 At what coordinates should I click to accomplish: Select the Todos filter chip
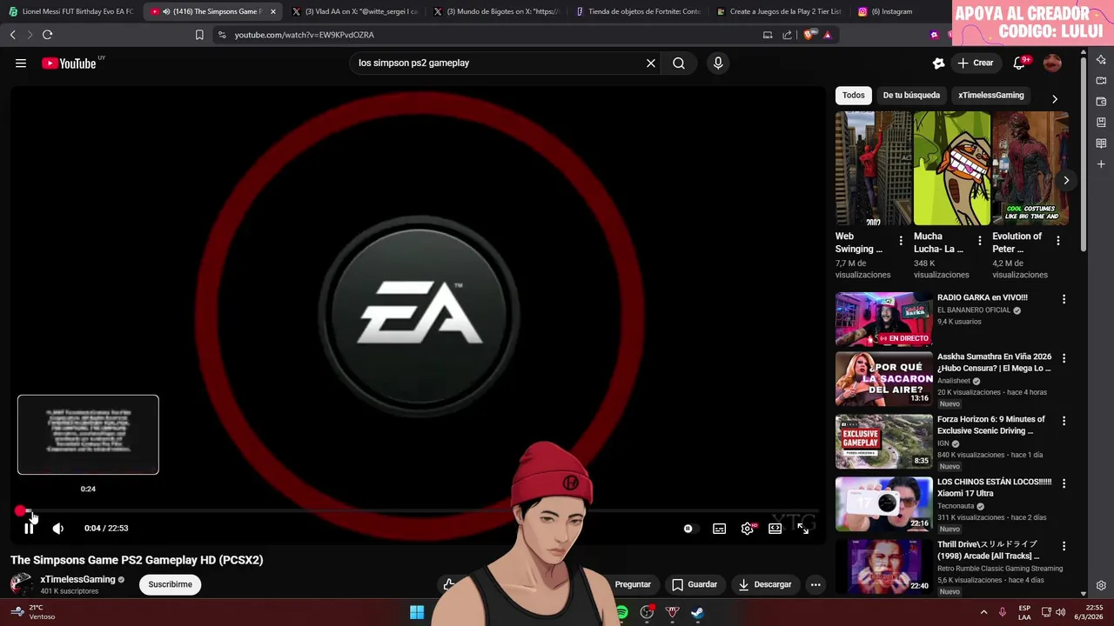854,95
